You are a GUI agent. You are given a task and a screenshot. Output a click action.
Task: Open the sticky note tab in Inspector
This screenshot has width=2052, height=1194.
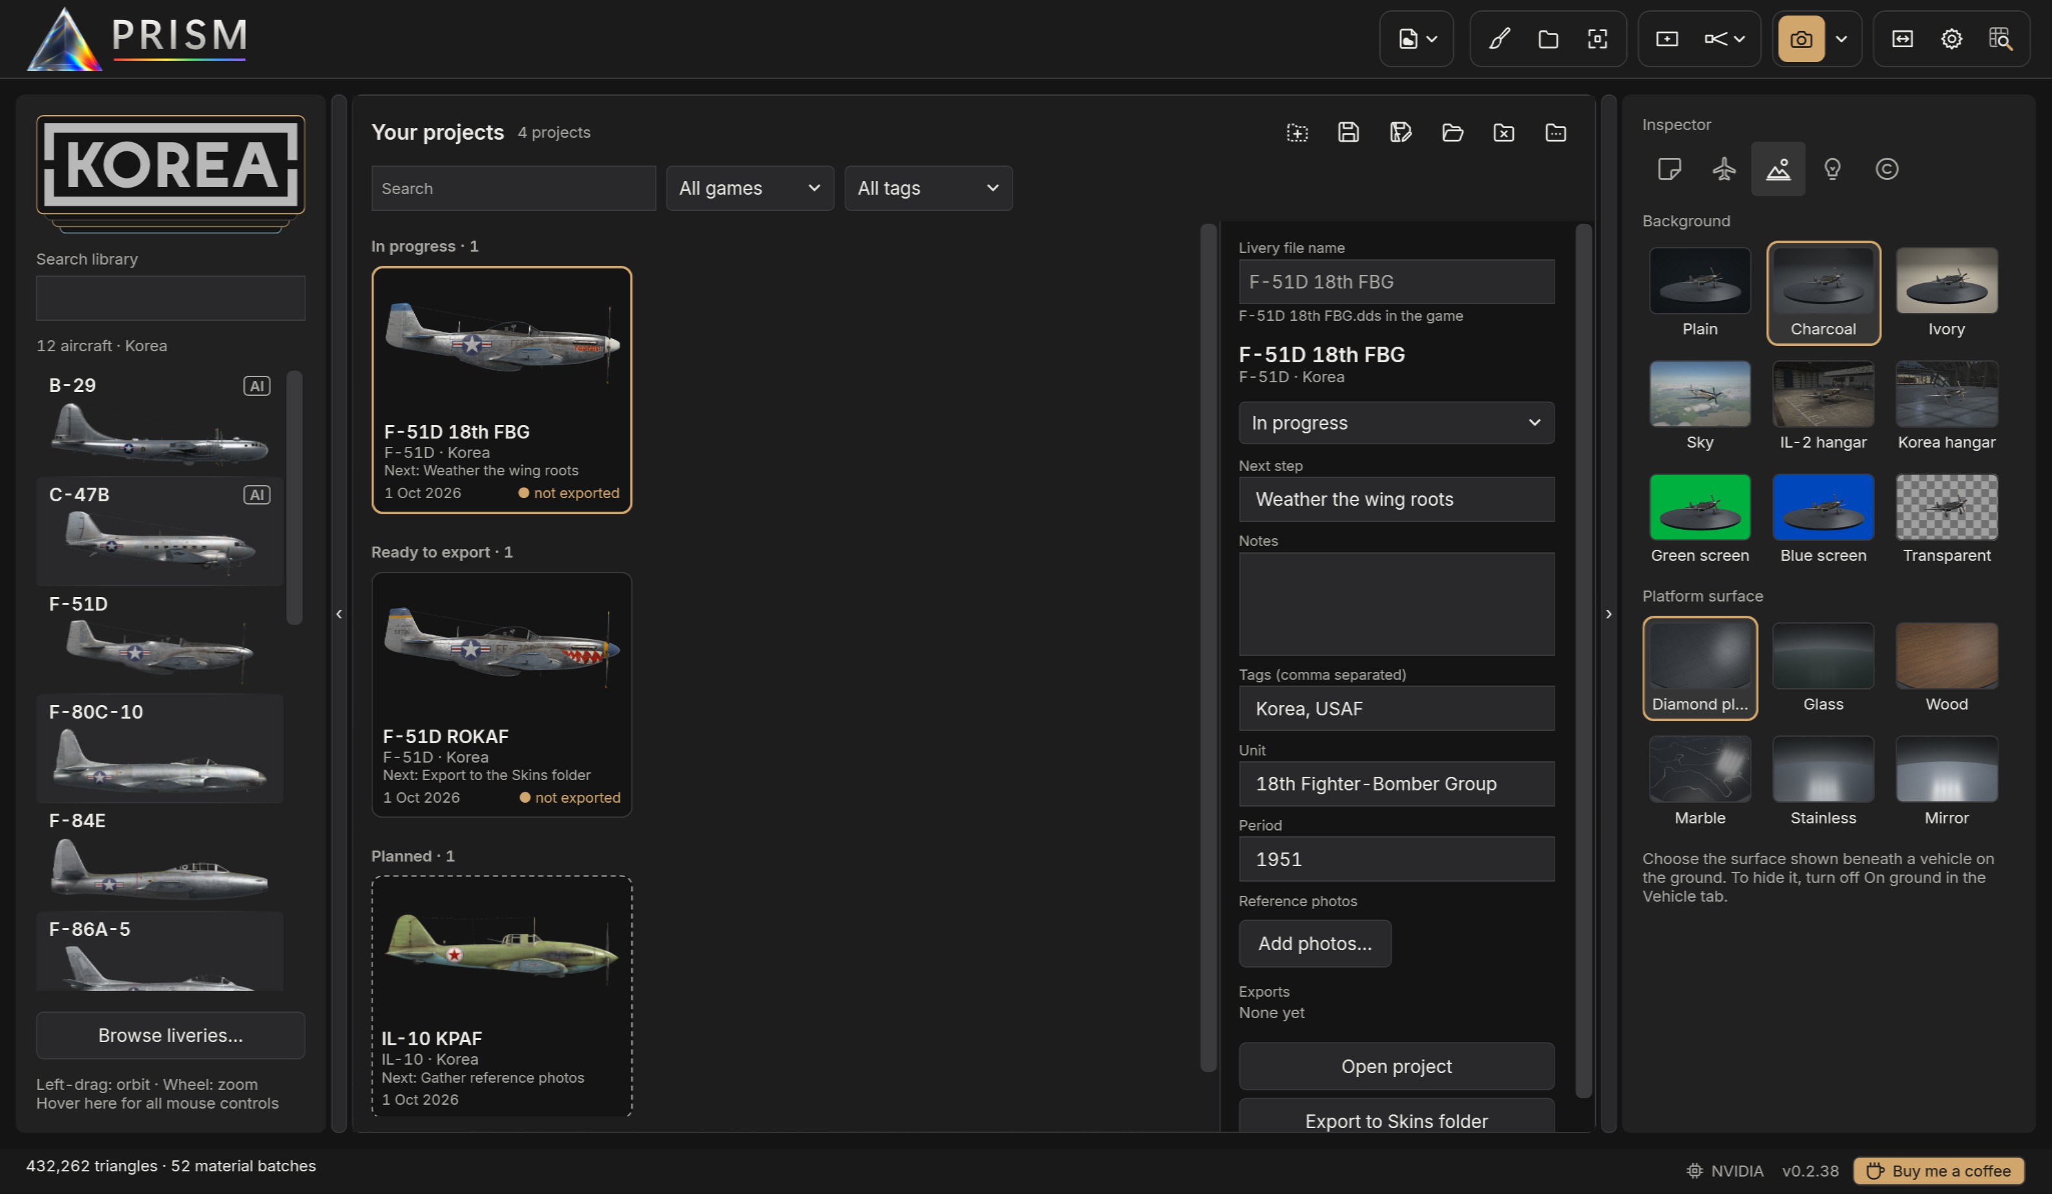pyautogui.click(x=1669, y=169)
